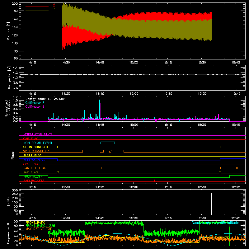Click the red X legend line sample
The width and height of the screenshot is (249, 249).
37,7
